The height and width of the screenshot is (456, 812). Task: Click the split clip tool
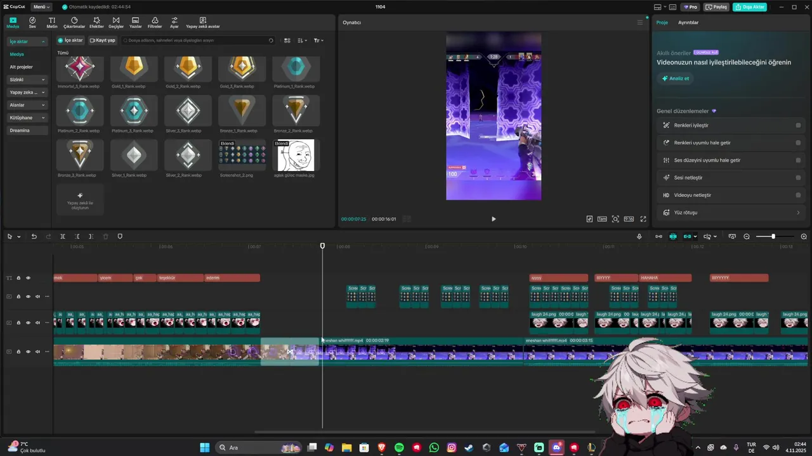point(63,236)
